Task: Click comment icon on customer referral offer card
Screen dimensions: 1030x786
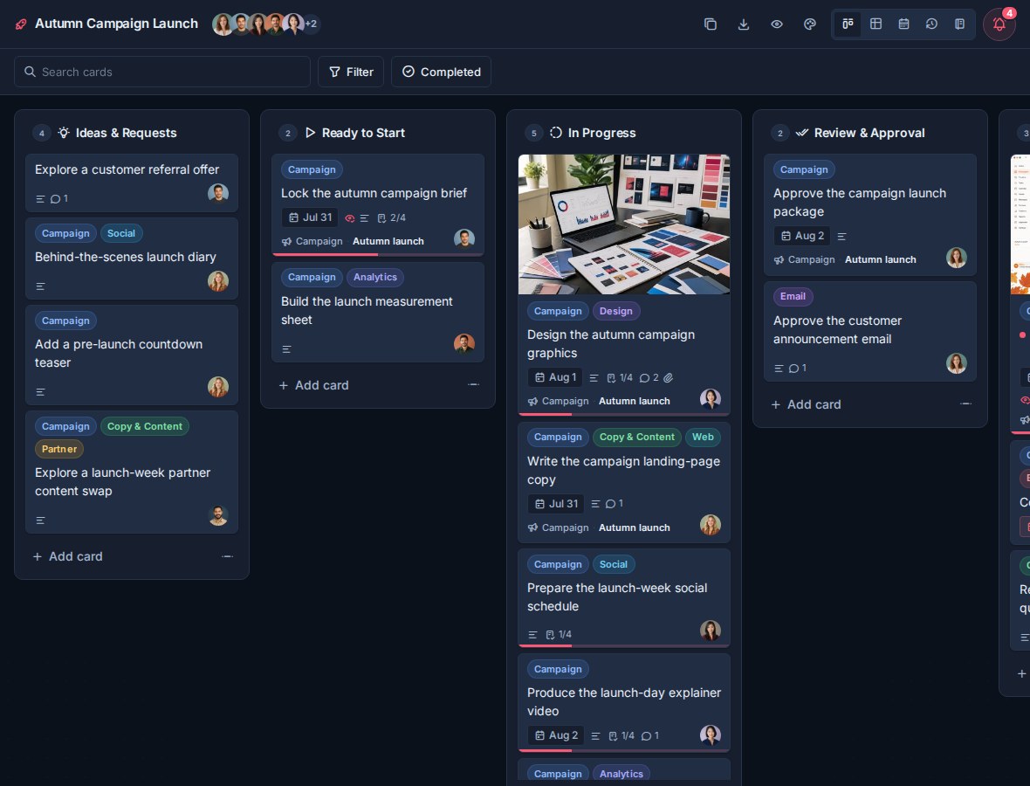Action: (x=55, y=198)
